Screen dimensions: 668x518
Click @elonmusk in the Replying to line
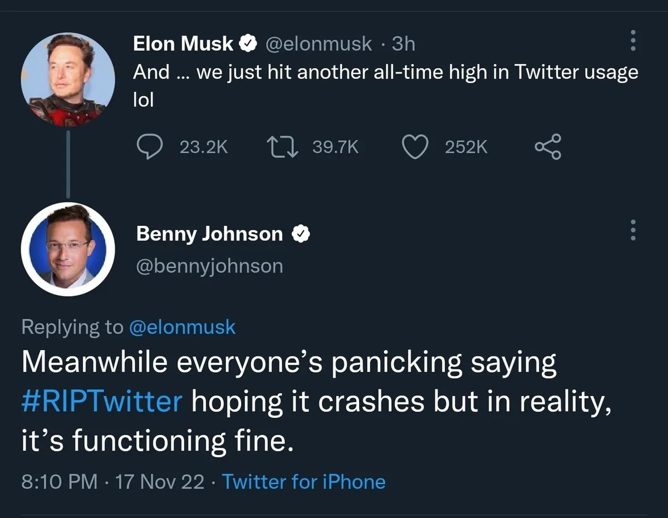182,327
